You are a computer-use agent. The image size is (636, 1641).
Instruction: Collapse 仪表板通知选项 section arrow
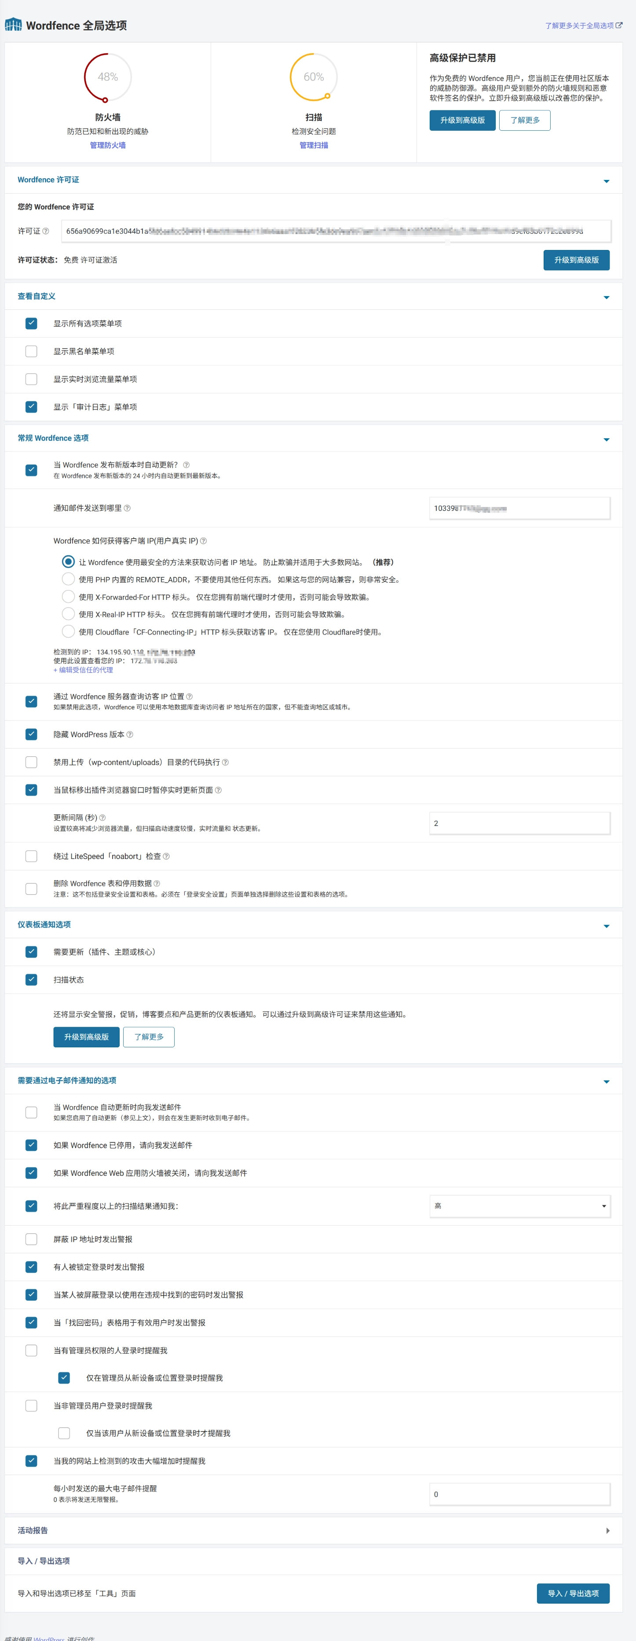pos(606,926)
